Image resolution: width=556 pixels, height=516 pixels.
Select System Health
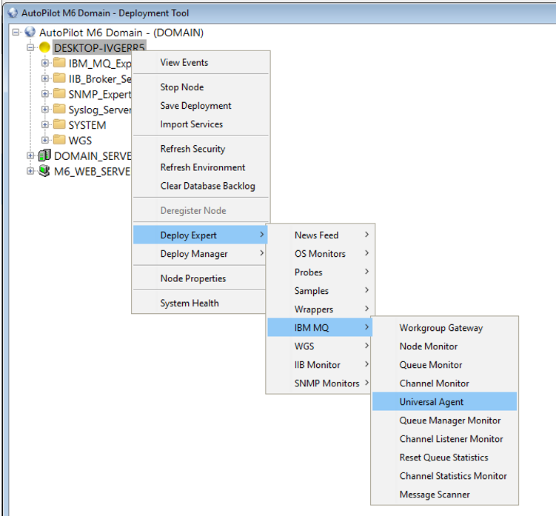point(200,304)
